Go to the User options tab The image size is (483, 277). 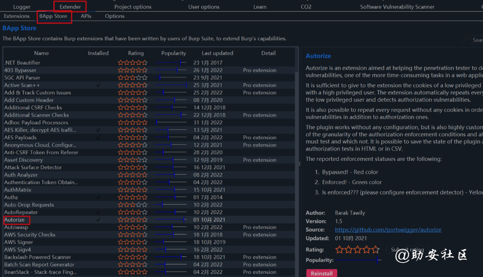click(203, 7)
